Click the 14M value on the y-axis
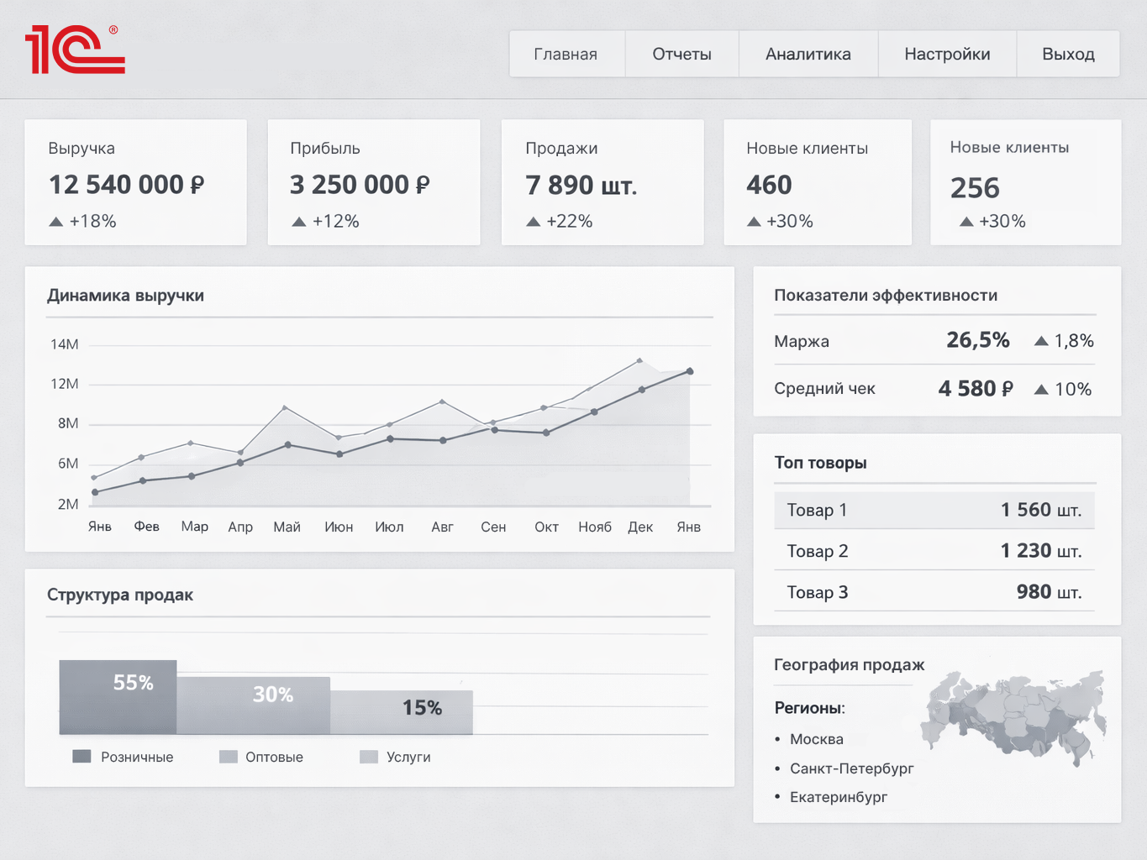Image resolution: width=1147 pixels, height=860 pixels. pyautogui.click(x=65, y=344)
